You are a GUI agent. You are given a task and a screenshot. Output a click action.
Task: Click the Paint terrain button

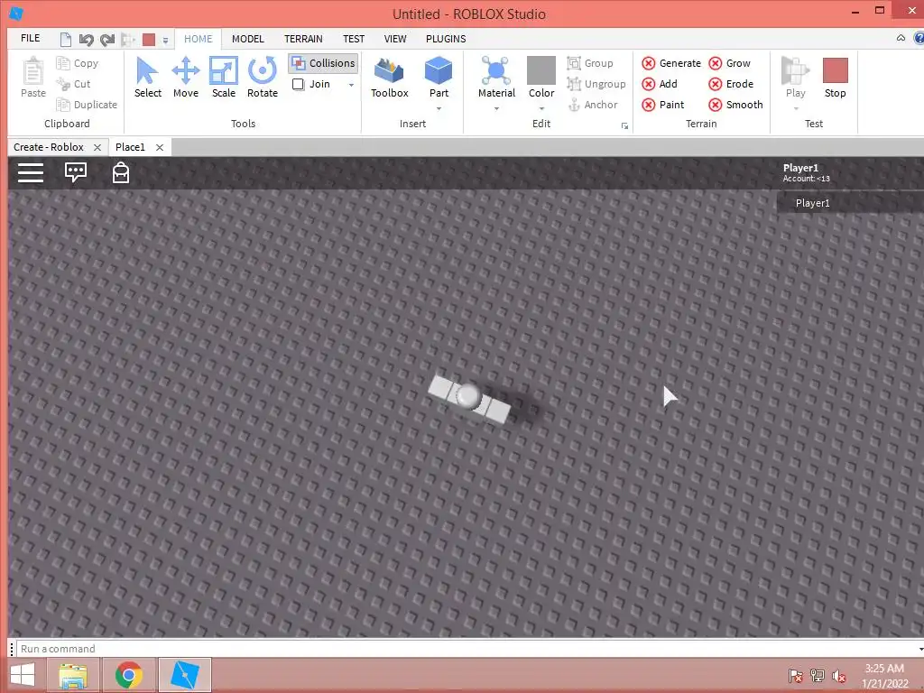pyautogui.click(x=663, y=105)
